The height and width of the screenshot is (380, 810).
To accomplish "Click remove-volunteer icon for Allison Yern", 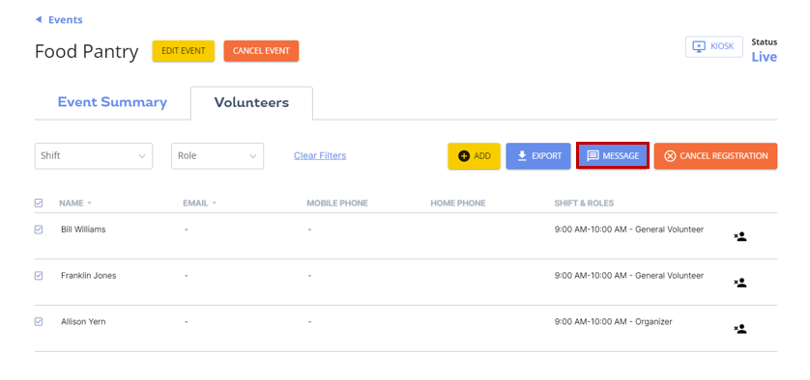I will [740, 329].
